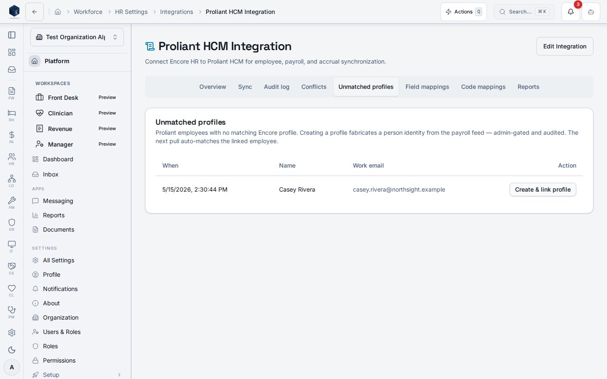Go to Integrations breadcrumb
The height and width of the screenshot is (379, 607).
point(177,12)
